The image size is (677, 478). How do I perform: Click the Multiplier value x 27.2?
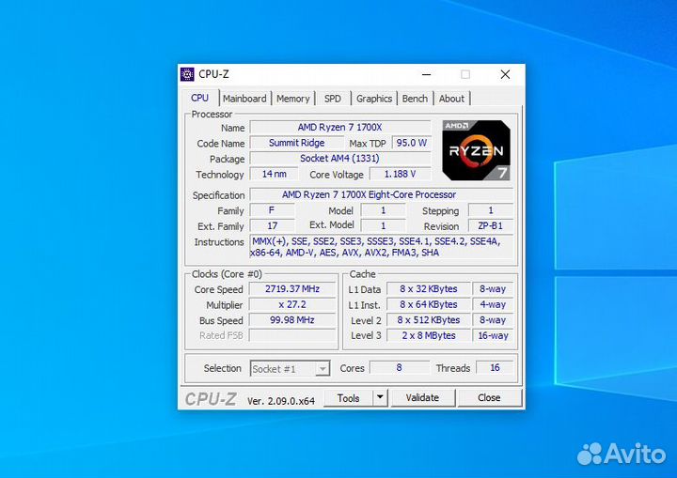[x=292, y=304]
